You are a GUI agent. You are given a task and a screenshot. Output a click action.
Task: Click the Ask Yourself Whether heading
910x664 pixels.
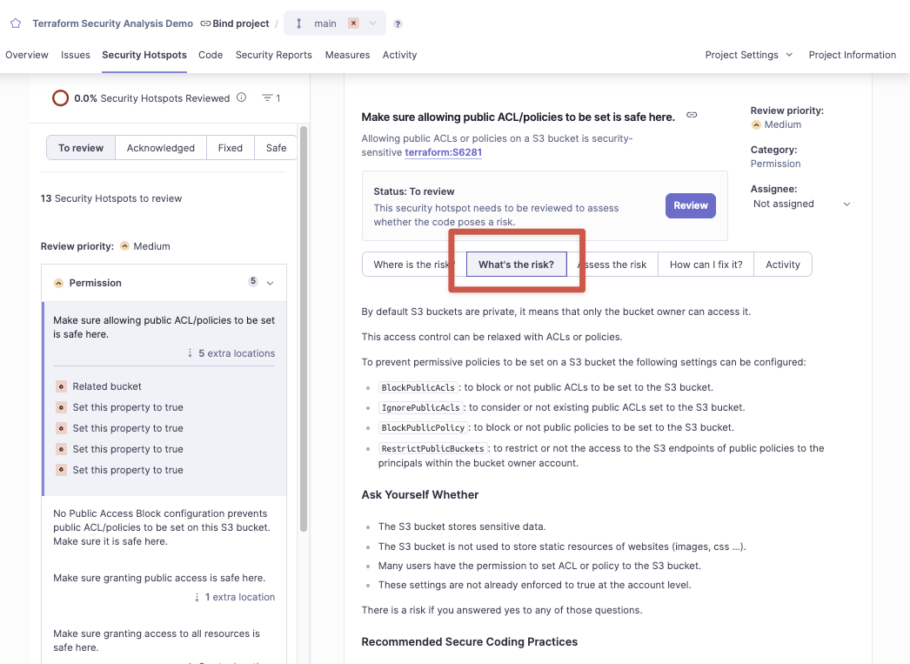point(420,495)
